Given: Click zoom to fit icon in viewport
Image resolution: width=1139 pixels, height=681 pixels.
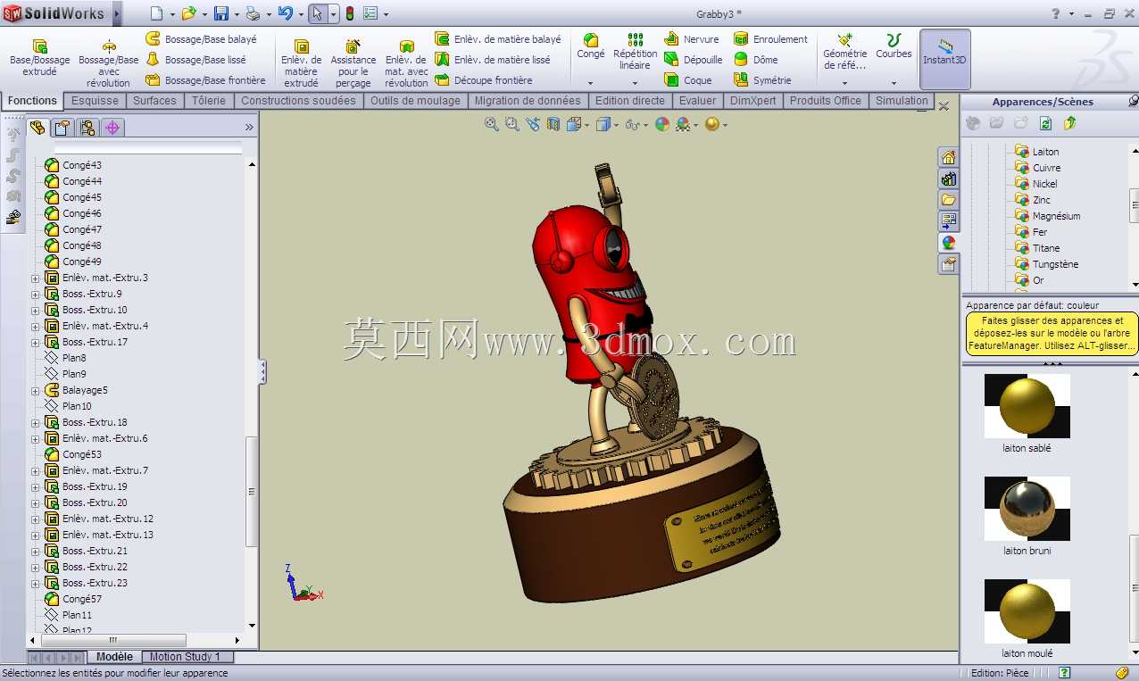Looking at the screenshot, I should tap(492, 125).
